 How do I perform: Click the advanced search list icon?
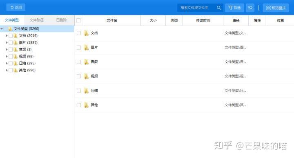250,8
